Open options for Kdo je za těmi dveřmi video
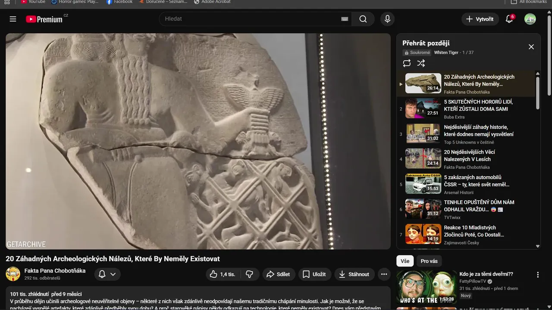Viewport: 552px width, 310px height. click(538, 275)
